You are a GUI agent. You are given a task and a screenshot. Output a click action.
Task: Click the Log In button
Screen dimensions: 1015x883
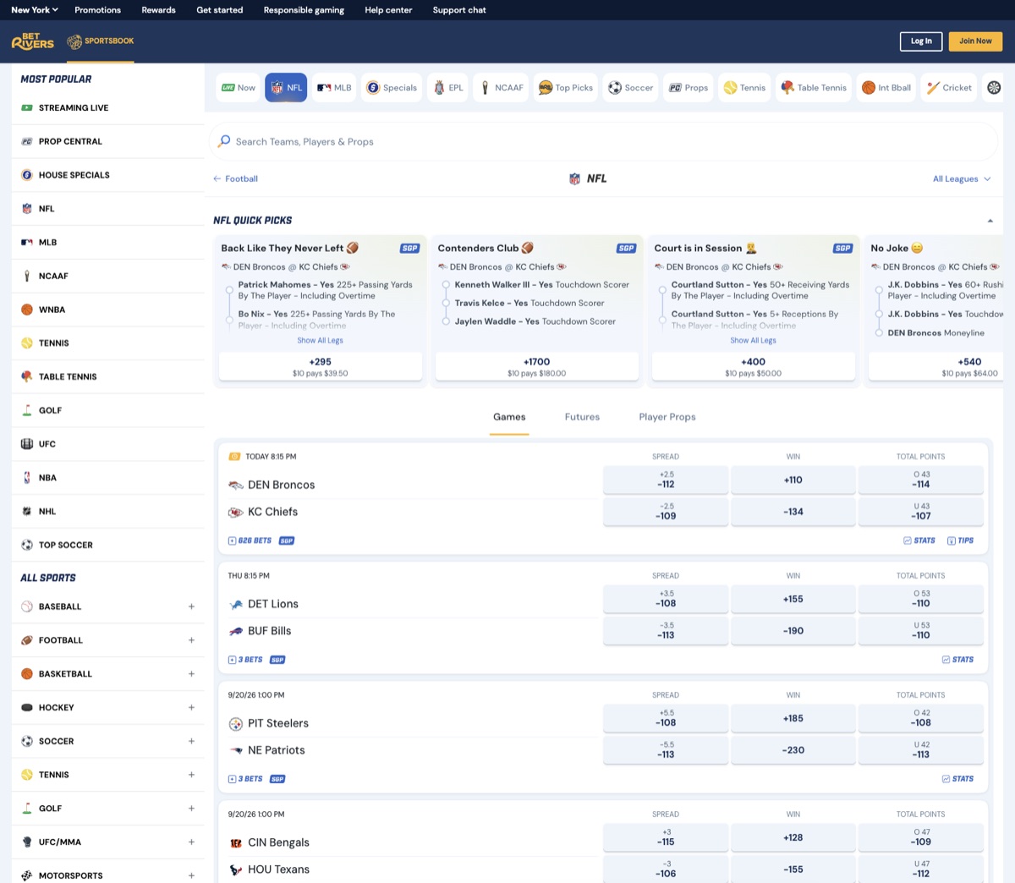tap(921, 41)
